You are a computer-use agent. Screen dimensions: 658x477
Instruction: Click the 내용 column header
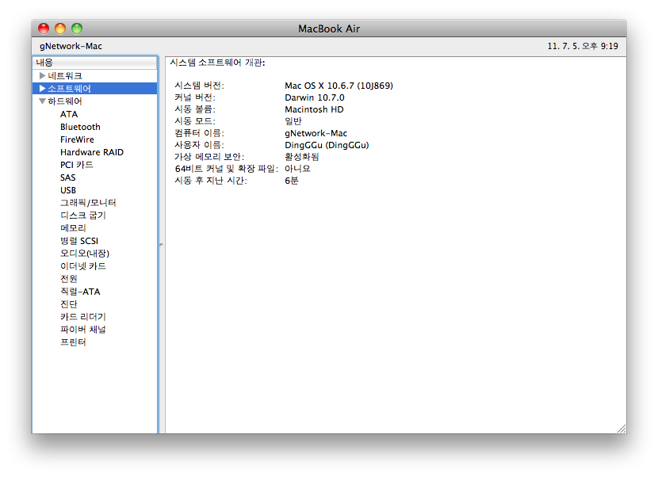(95, 63)
